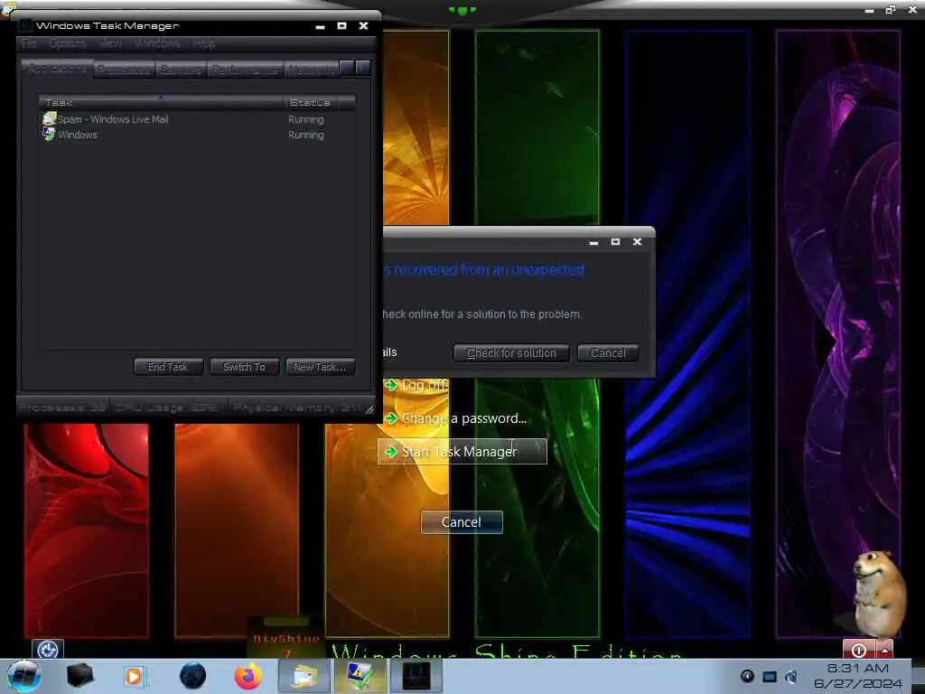The height and width of the screenshot is (694, 925).
Task: Maximize the Windows Task Manager window
Action: (341, 26)
